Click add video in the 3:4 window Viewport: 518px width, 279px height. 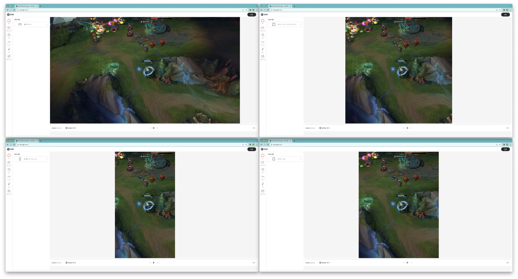click(325, 262)
